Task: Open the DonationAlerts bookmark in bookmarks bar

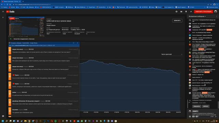Action: 101,7
